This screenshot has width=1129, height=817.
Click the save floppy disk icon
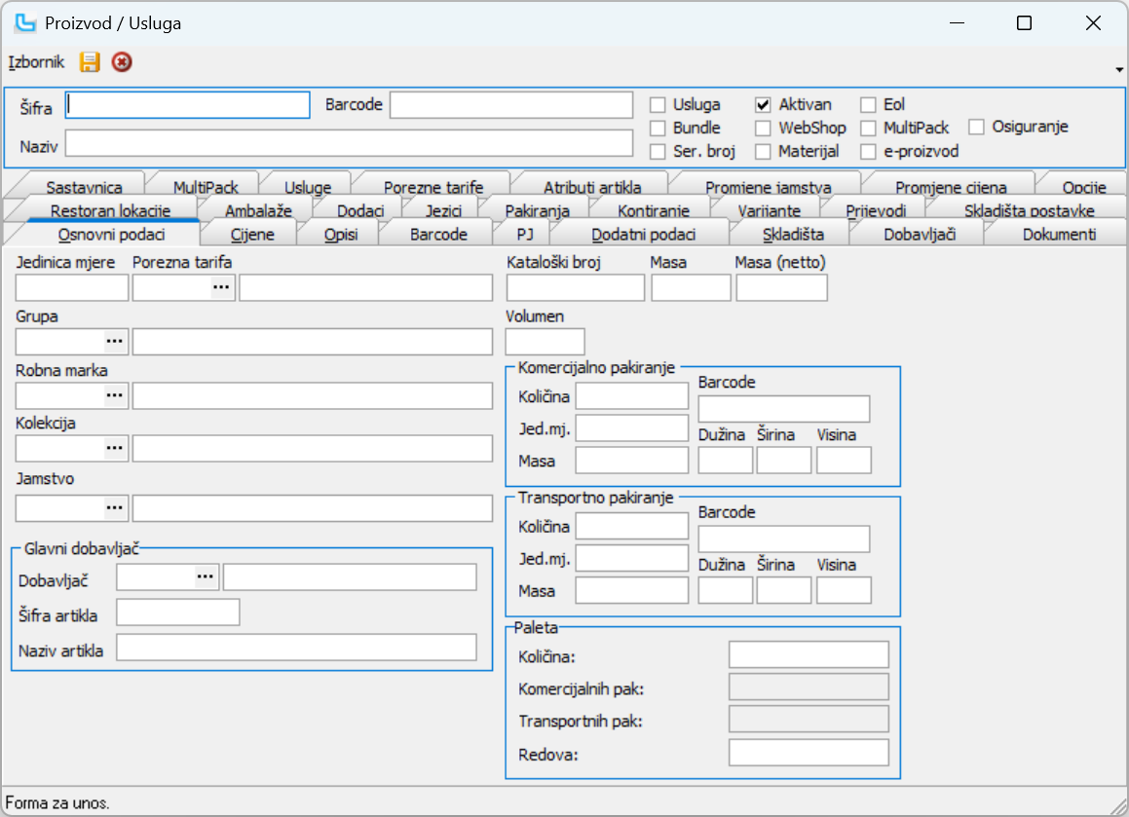point(90,62)
